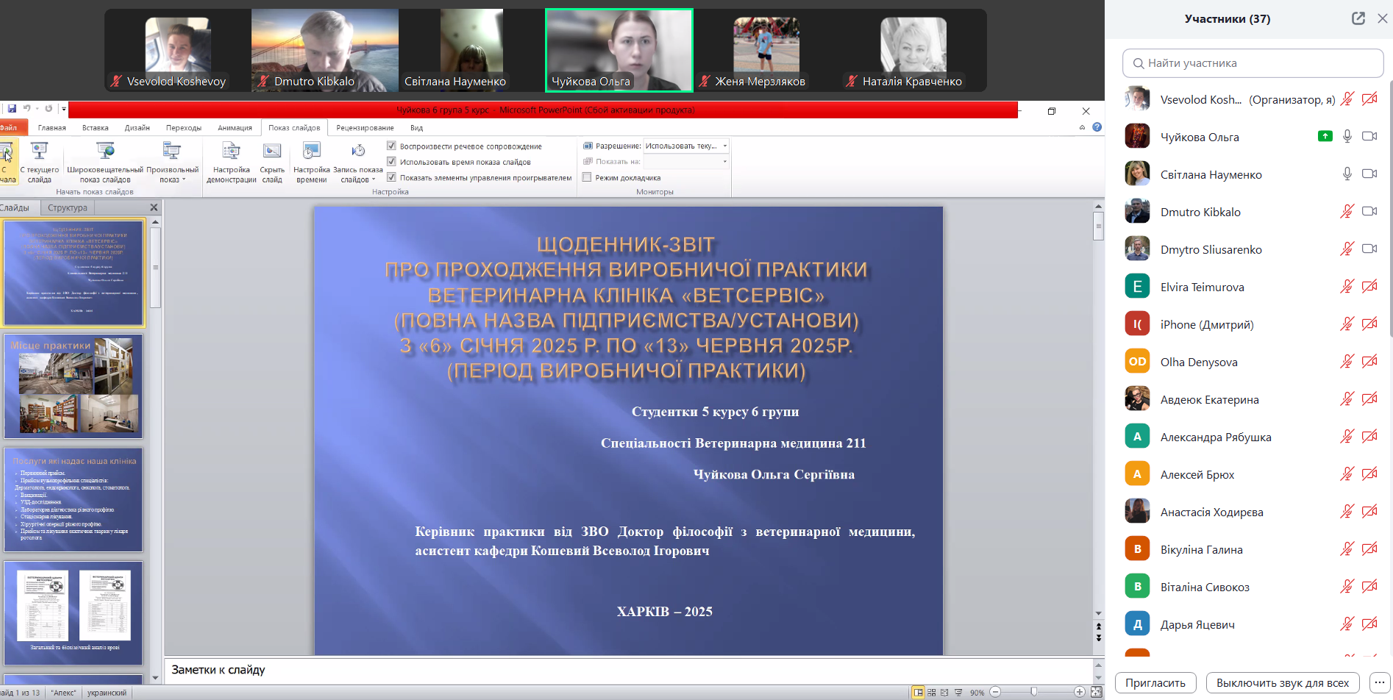Open Настройка времени rehearsal
This screenshot has height=700, width=1393.
click(x=311, y=162)
